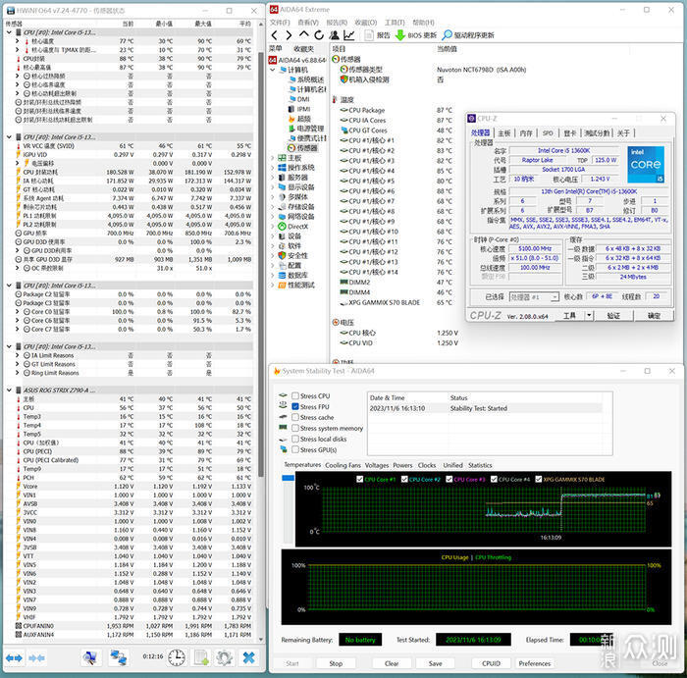Open AIDA64 Help menu
This screenshot has height=678, width=687.
423,23
